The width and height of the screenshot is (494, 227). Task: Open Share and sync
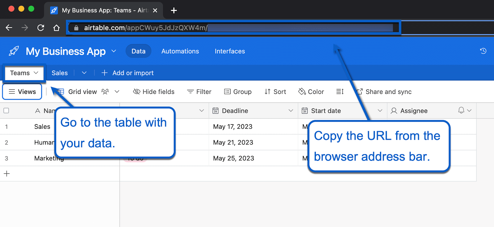pyautogui.click(x=384, y=92)
